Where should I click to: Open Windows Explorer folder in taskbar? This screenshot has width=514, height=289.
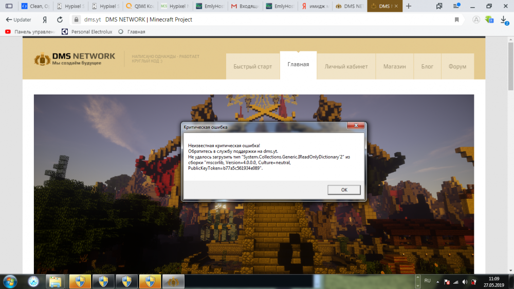(x=55, y=281)
